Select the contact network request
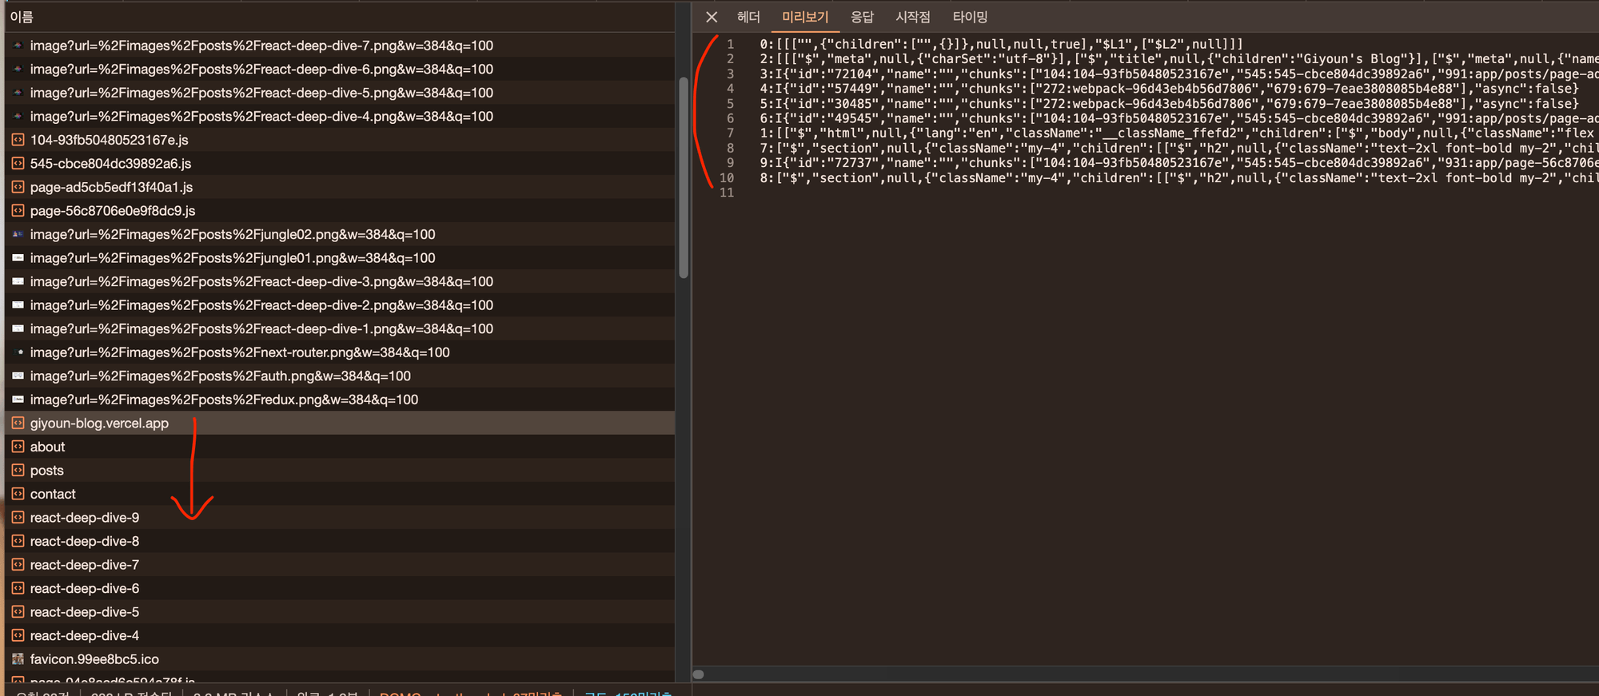 (x=53, y=494)
